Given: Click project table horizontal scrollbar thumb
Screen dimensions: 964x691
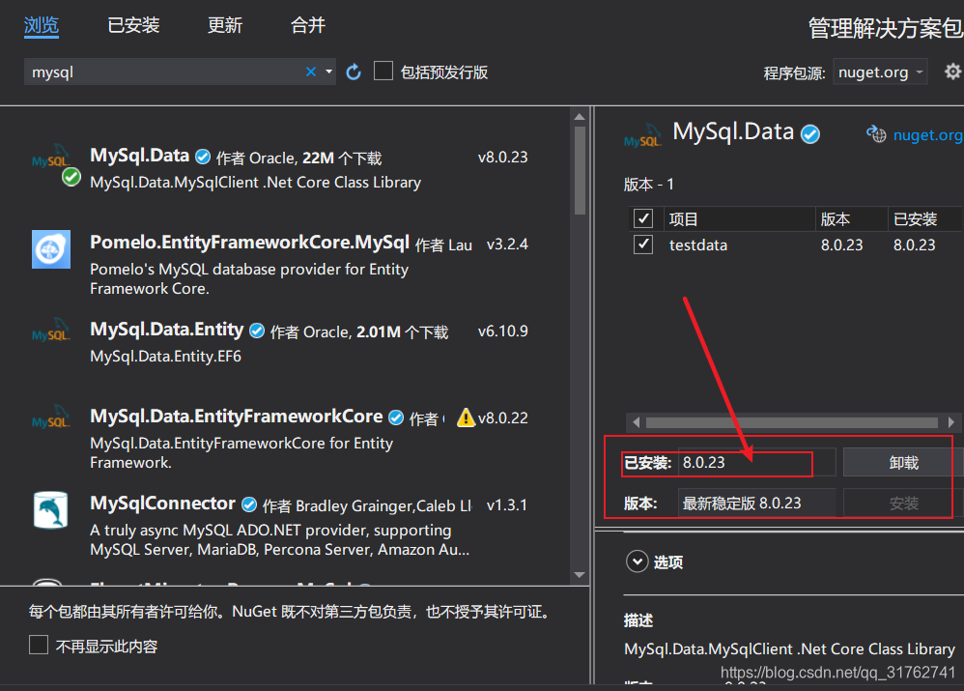Looking at the screenshot, I should 792,422.
